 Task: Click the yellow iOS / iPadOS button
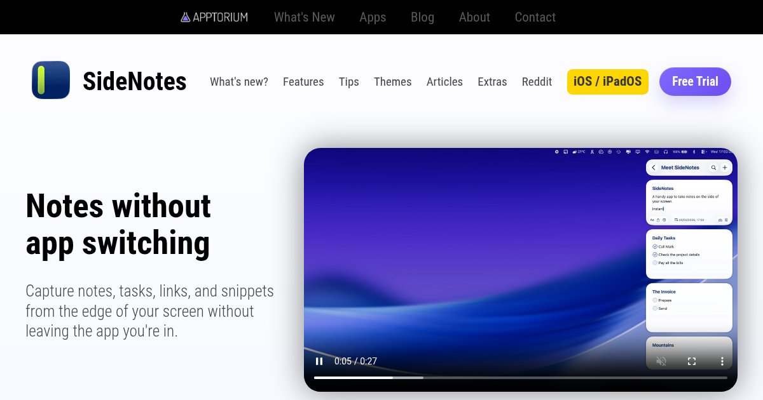(x=608, y=81)
